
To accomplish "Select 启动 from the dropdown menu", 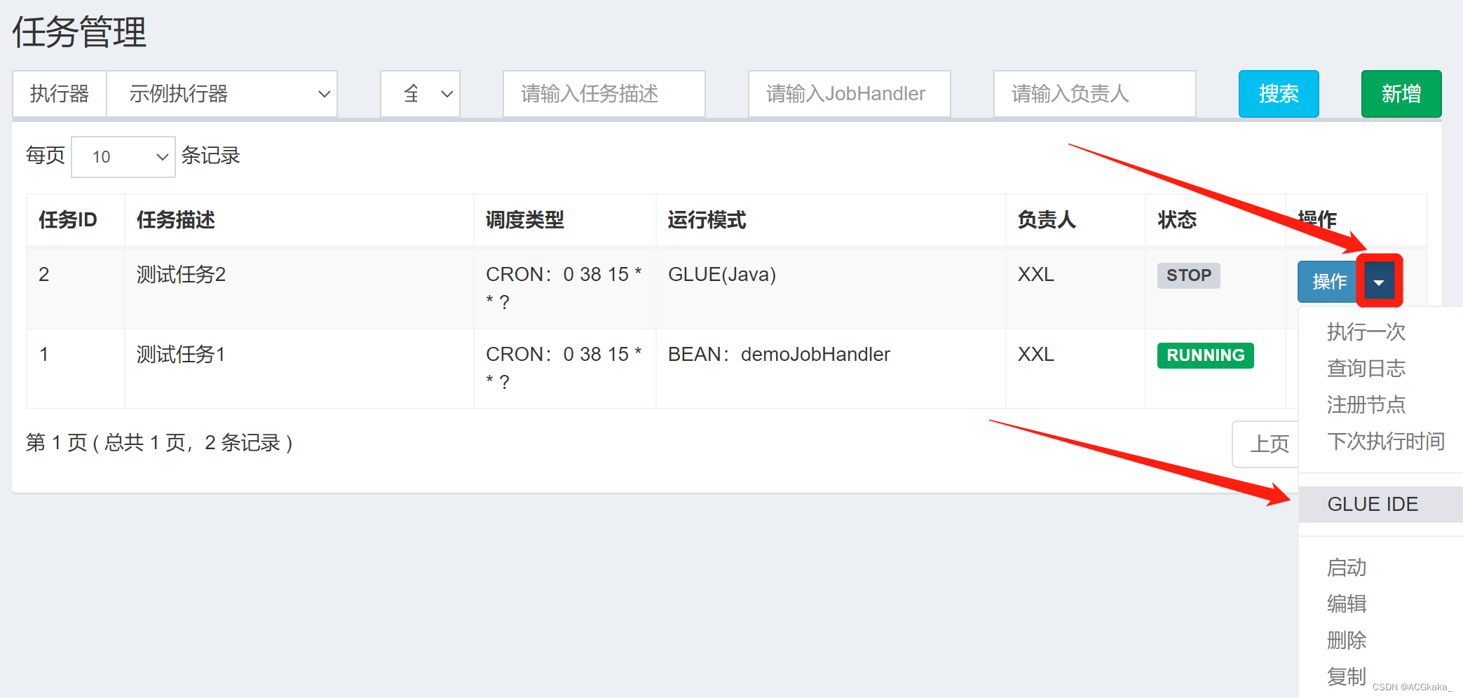I will click(x=1347, y=568).
